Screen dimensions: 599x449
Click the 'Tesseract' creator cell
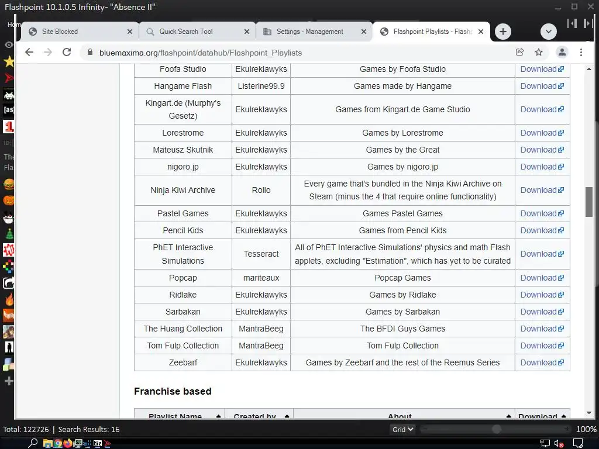pos(261,254)
